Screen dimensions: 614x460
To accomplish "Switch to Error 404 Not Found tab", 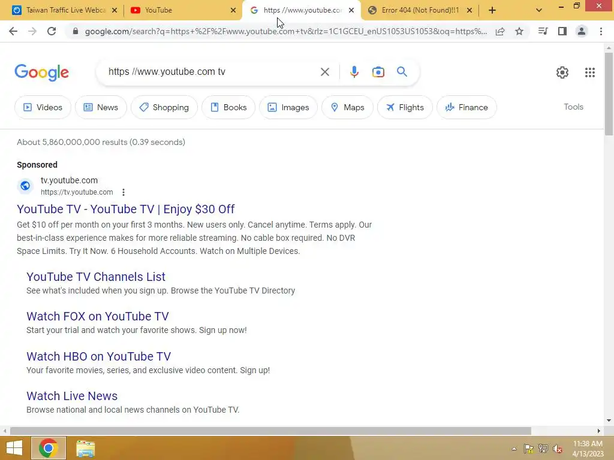I will pos(420,10).
